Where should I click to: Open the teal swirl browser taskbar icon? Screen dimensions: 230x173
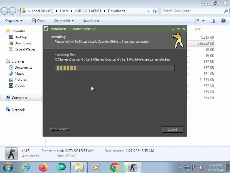pos(61,167)
